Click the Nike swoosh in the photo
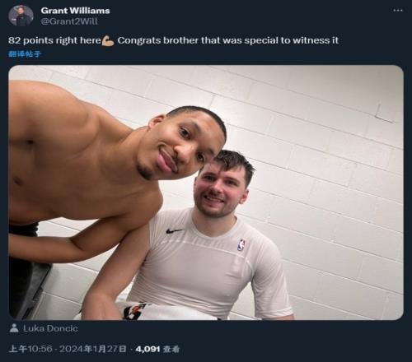This screenshot has width=412, height=362. pyautogui.click(x=175, y=231)
